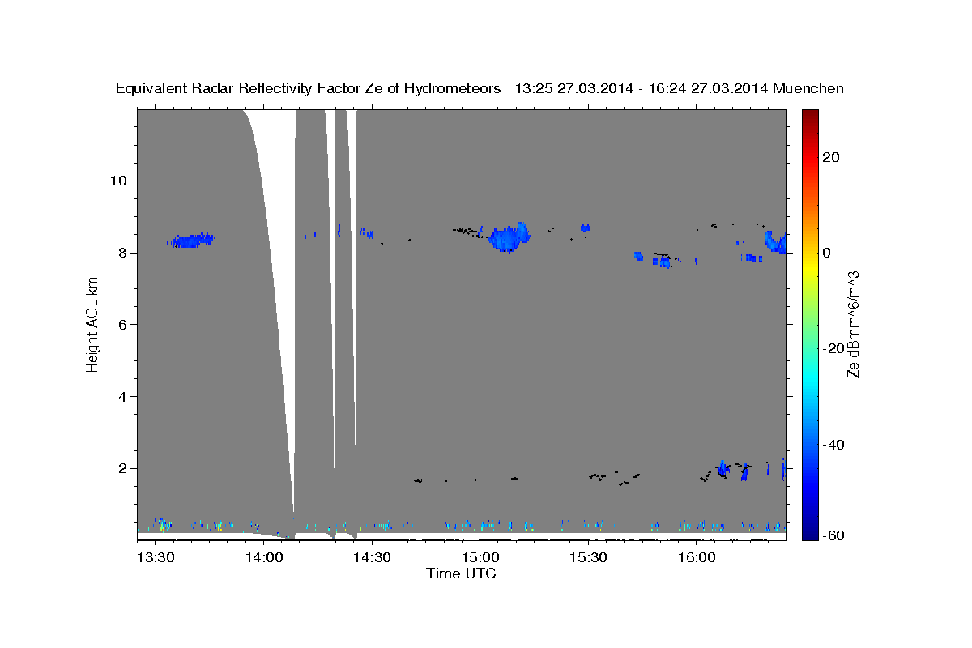Click the colorbar label '0'
The height and width of the screenshot is (648, 972).
(x=827, y=253)
